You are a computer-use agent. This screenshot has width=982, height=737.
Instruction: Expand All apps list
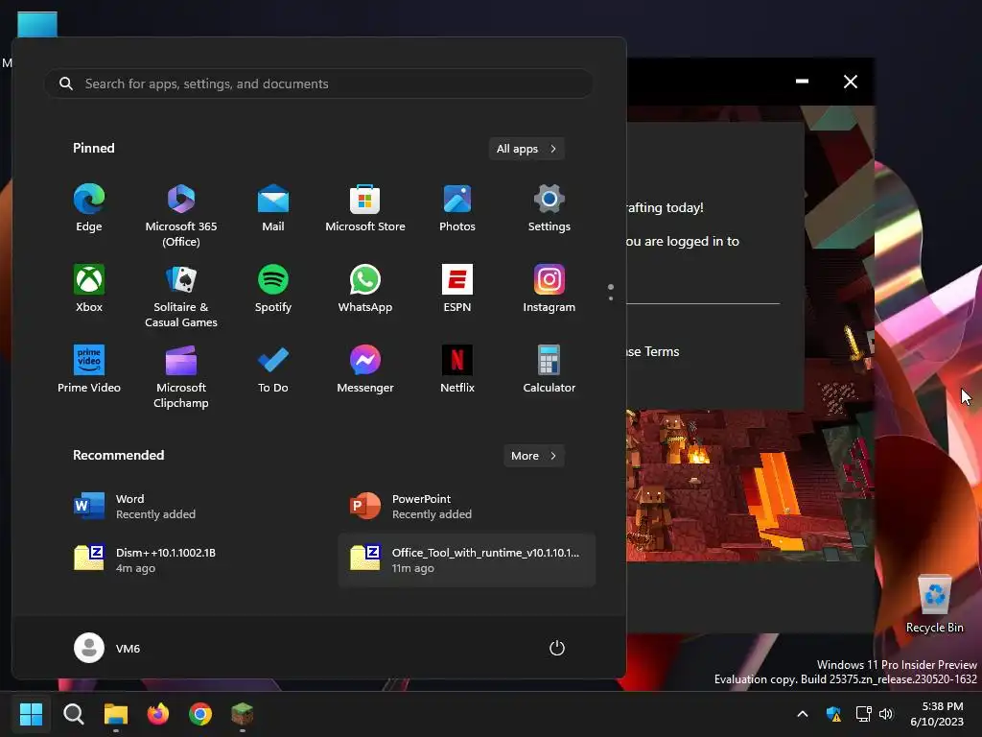(526, 149)
